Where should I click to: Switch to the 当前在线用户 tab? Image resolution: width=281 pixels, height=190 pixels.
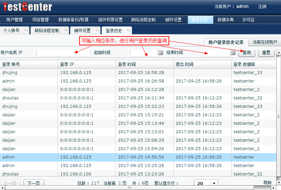click(265, 42)
